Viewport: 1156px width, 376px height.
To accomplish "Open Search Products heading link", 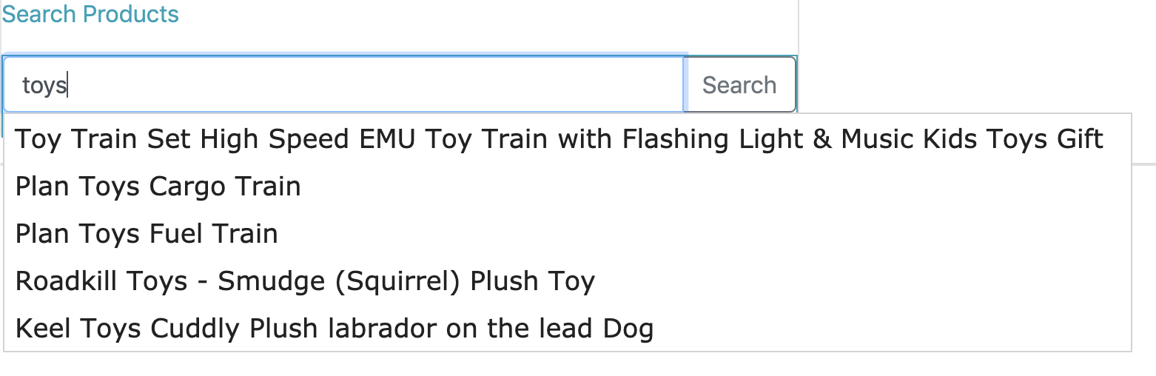I will point(90,13).
